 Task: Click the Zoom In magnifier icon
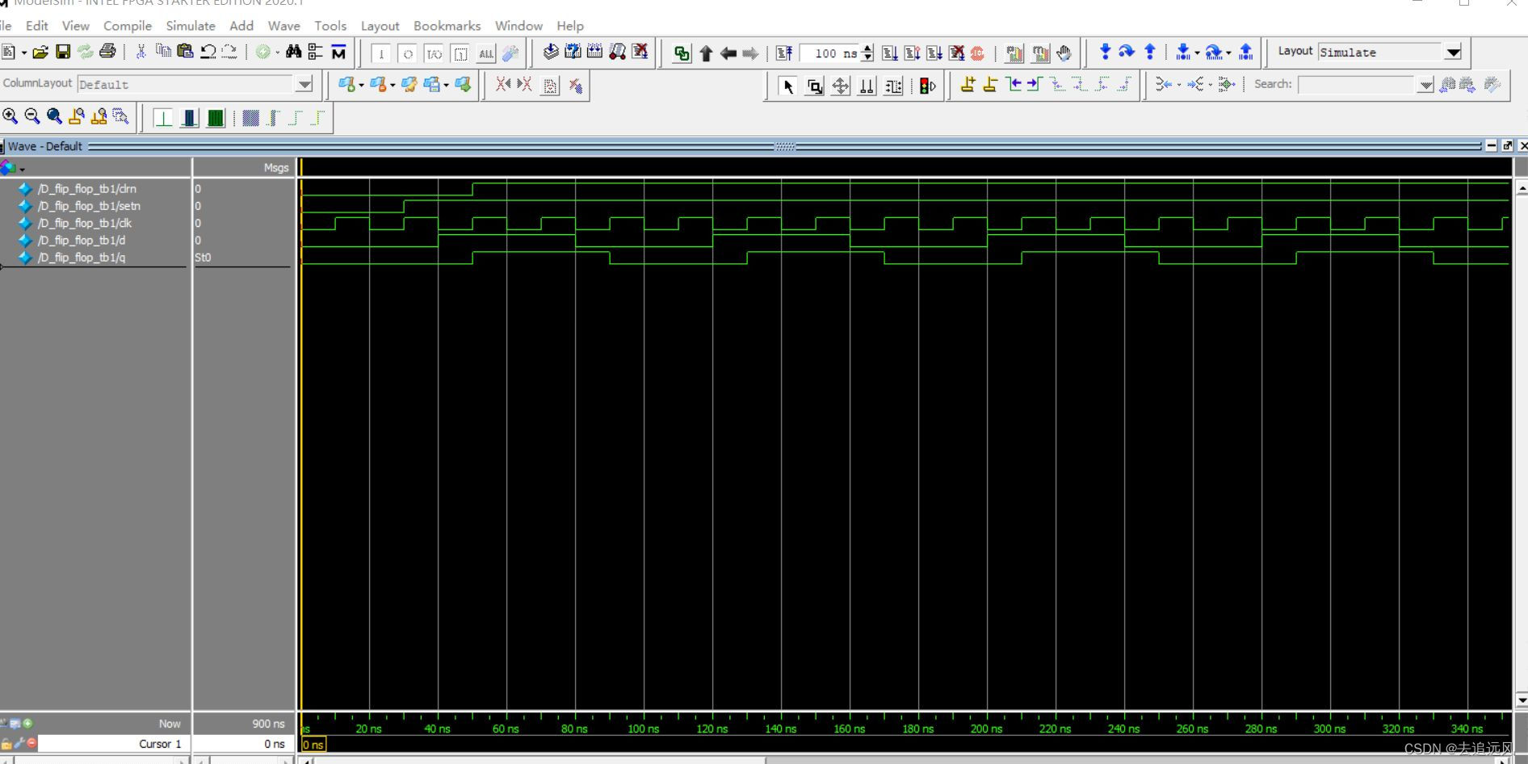10,117
